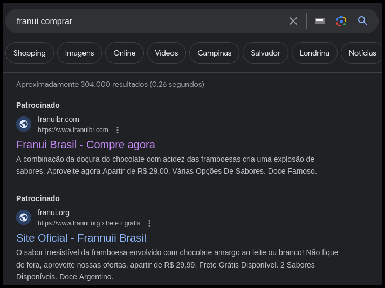Select the Salvador filter chip
This screenshot has width=385, height=288.
(265, 53)
